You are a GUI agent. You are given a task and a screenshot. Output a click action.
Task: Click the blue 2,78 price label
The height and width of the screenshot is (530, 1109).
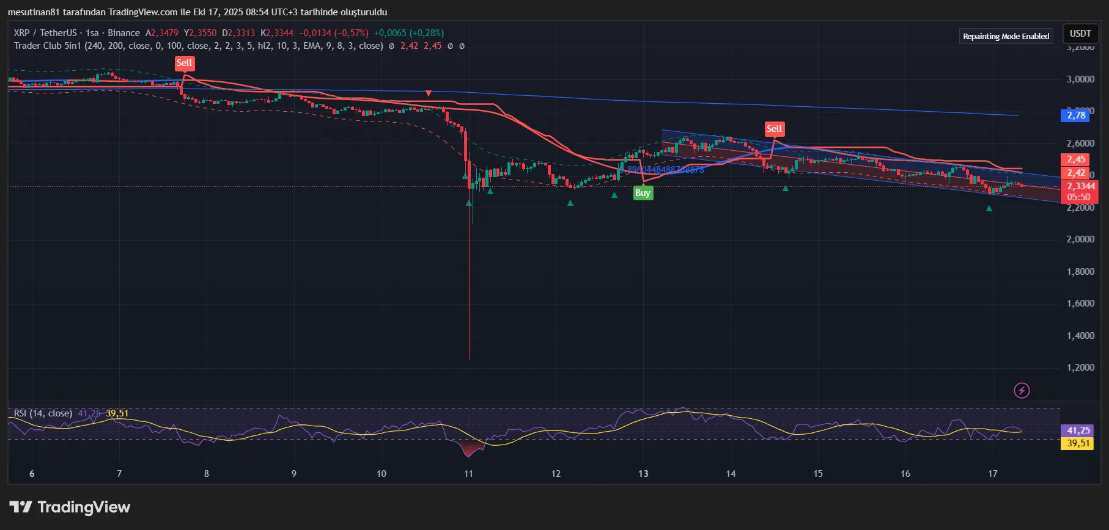coord(1076,115)
